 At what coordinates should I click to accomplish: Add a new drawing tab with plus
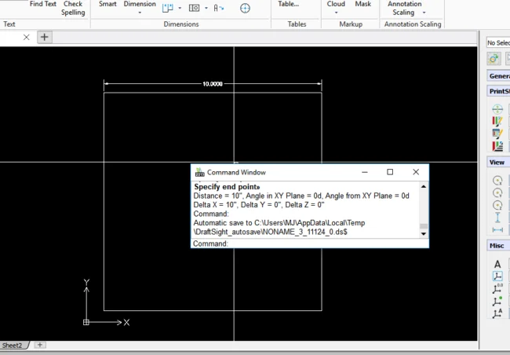(44, 37)
